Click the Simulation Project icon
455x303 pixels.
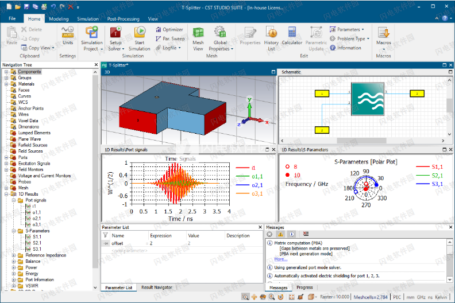coord(92,32)
